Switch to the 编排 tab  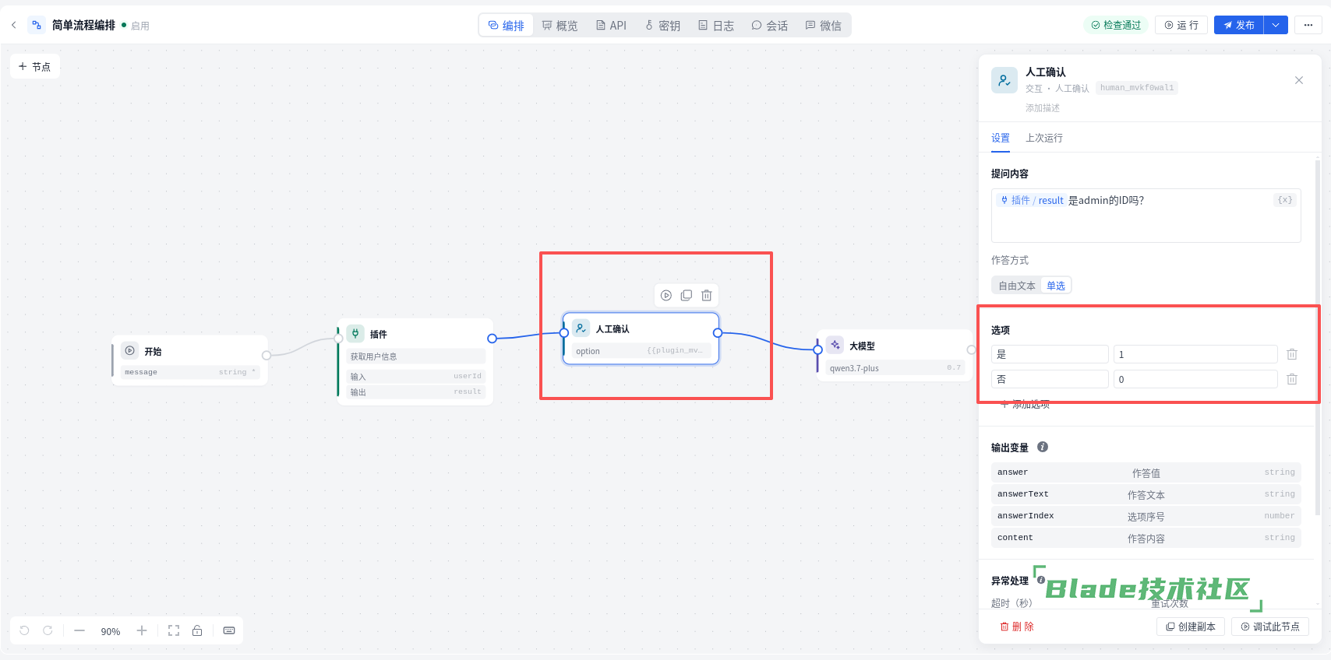pos(507,26)
